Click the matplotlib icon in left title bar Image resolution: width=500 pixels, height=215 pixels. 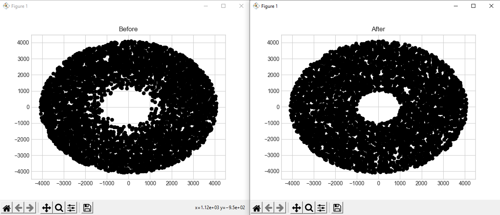coord(6,6)
